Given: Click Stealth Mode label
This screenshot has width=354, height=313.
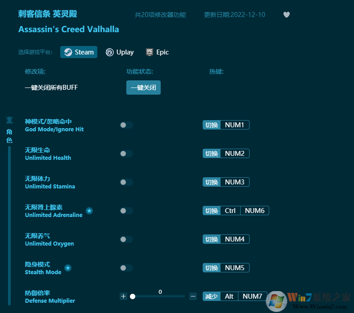Looking at the screenshot, I should 43,272.
